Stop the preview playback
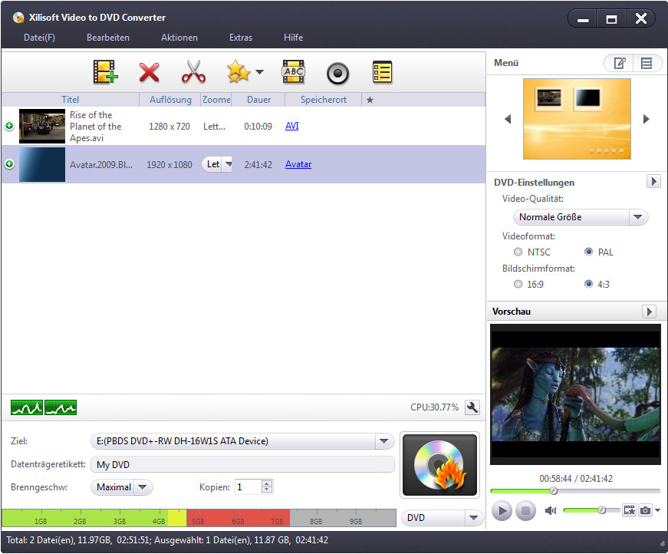This screenshot has height=554, width=668. pyautogui.click(x=525, y=510)
